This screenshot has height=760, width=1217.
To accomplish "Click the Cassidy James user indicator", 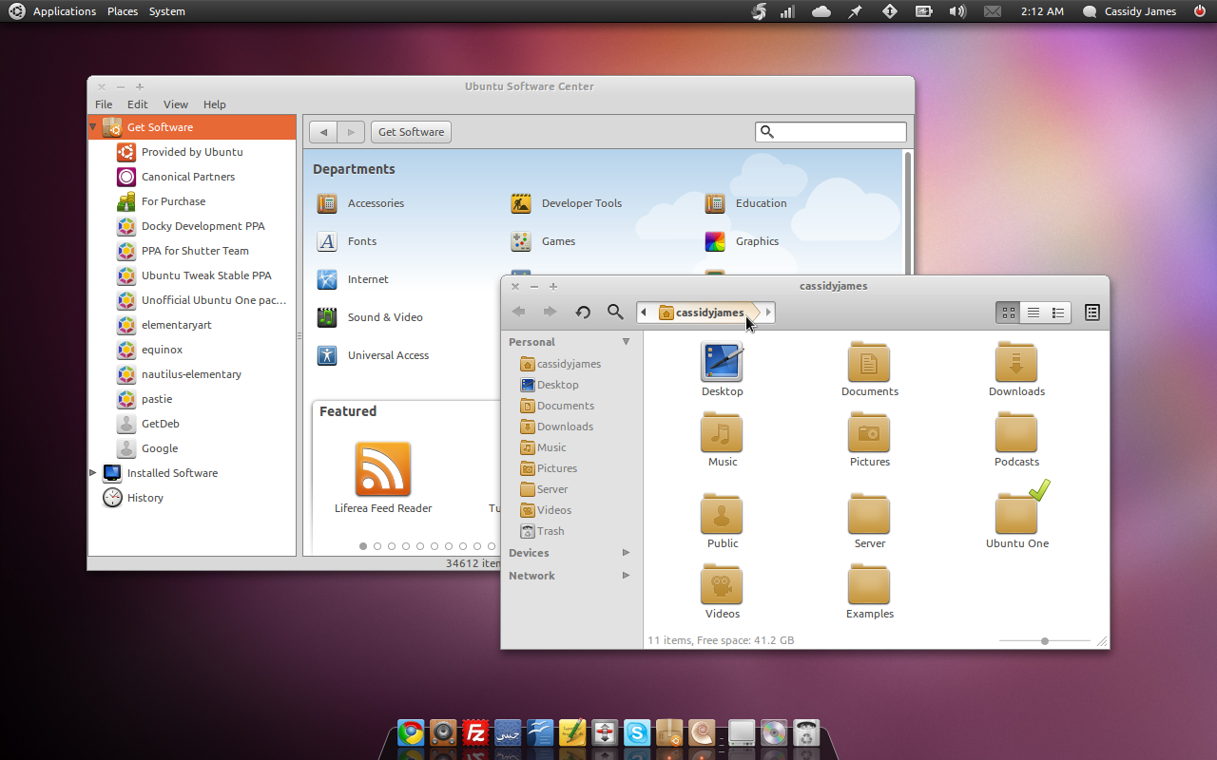I will pos(1130,11).
